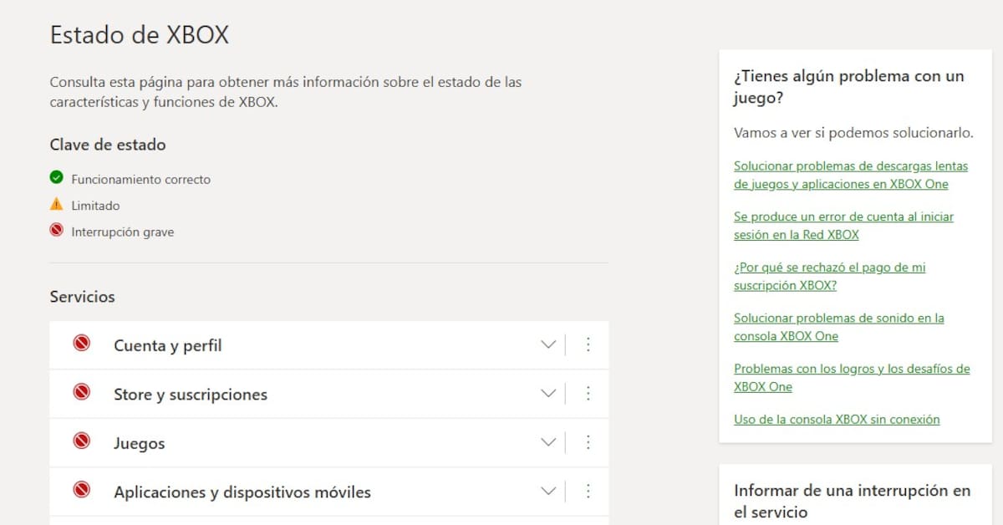The height and width of the screenshot is (525, 1003).
Task: Select the Aplicaciones y dispositivos móviles label
Action: click(242, 492)
